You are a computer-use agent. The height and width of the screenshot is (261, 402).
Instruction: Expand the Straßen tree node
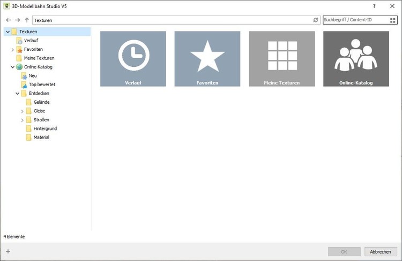pos(23,120)
